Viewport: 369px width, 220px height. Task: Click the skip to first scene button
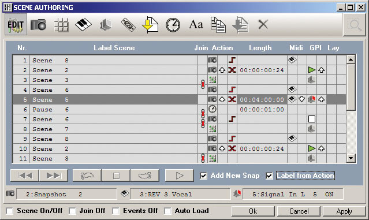tap(25, 176)
